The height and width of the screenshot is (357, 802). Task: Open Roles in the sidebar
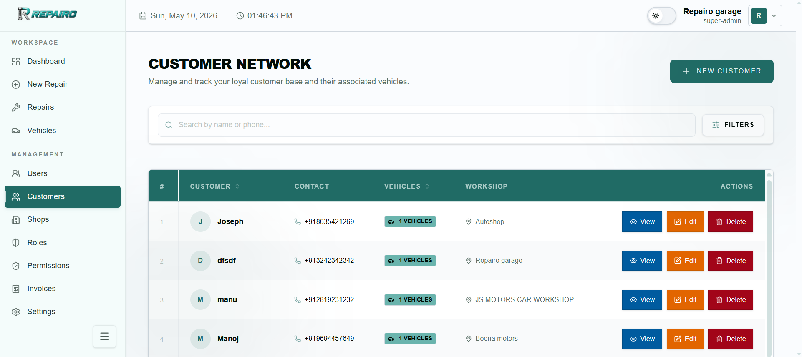[63, 243]
